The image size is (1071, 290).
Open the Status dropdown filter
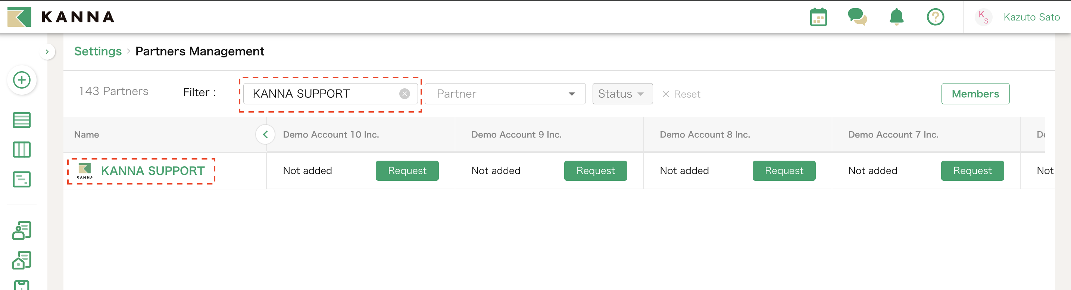coord(622,94)
